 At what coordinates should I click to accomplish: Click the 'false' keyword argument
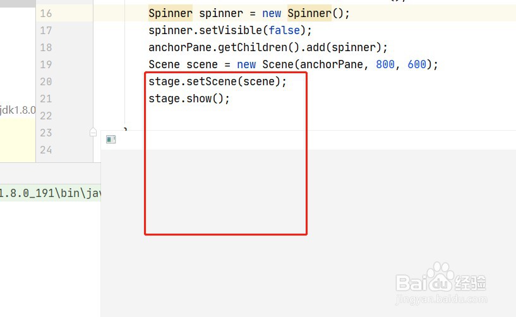[284, 30]
